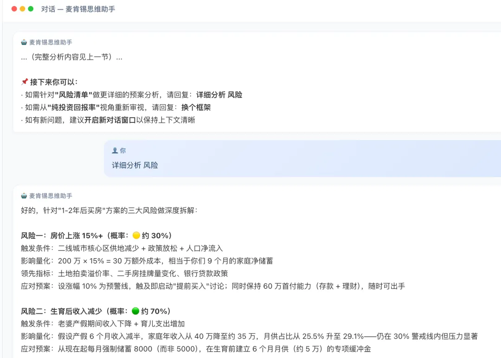This screenshot has width=501, height=358.
Task: Select the line （完整分析内容见上一节）
Action: coord(71,57)
